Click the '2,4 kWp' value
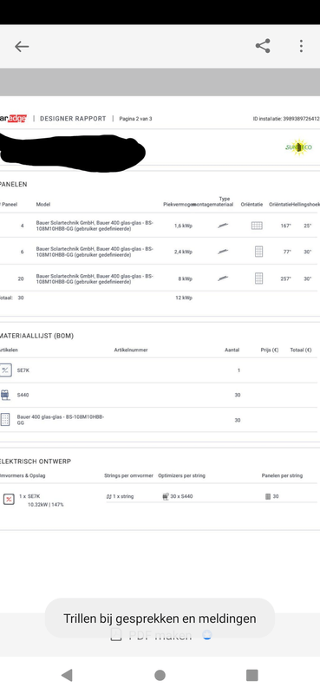 tap(183, 252)
